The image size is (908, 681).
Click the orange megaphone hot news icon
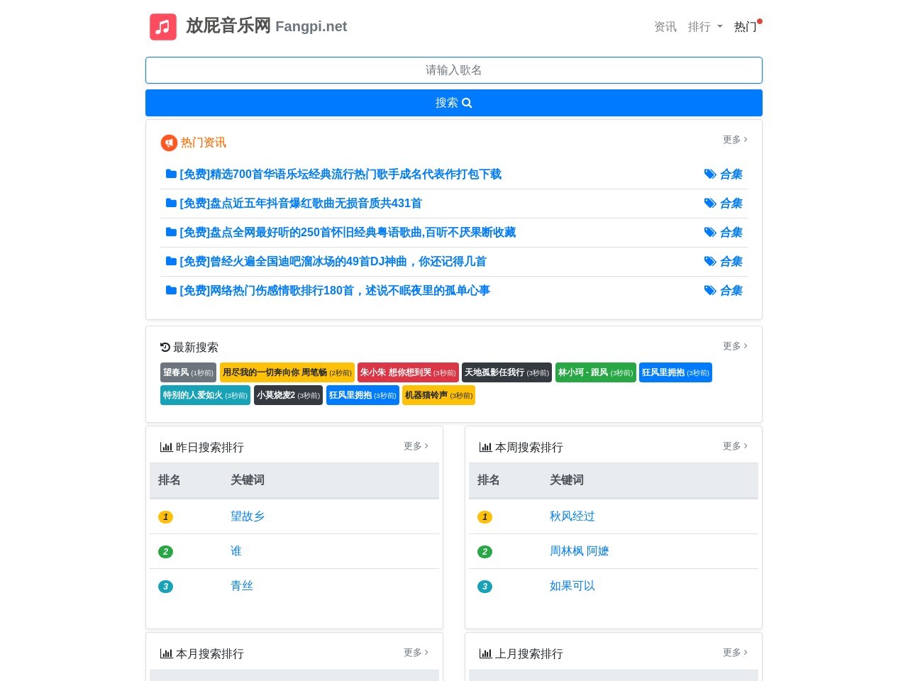pyautogui.click(x=169, y=143)
